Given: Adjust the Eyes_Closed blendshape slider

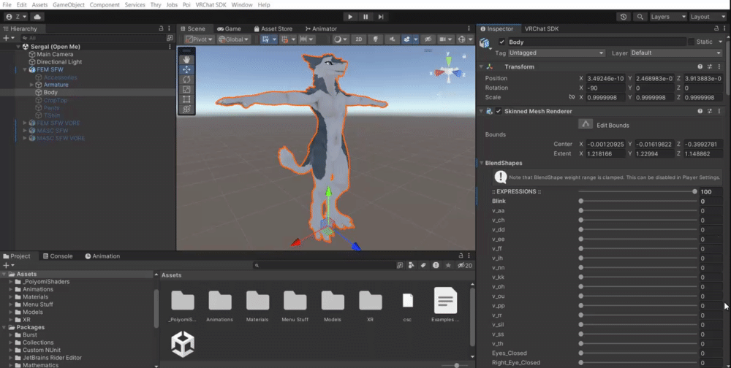Looking at the screenshot, I should 637,353.
